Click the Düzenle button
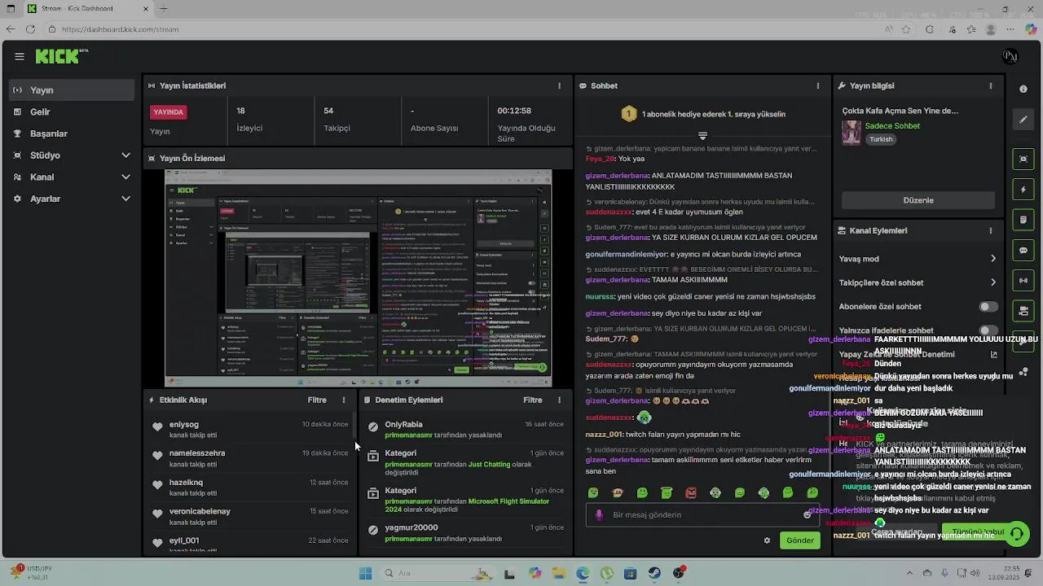 tap(918, 200)
